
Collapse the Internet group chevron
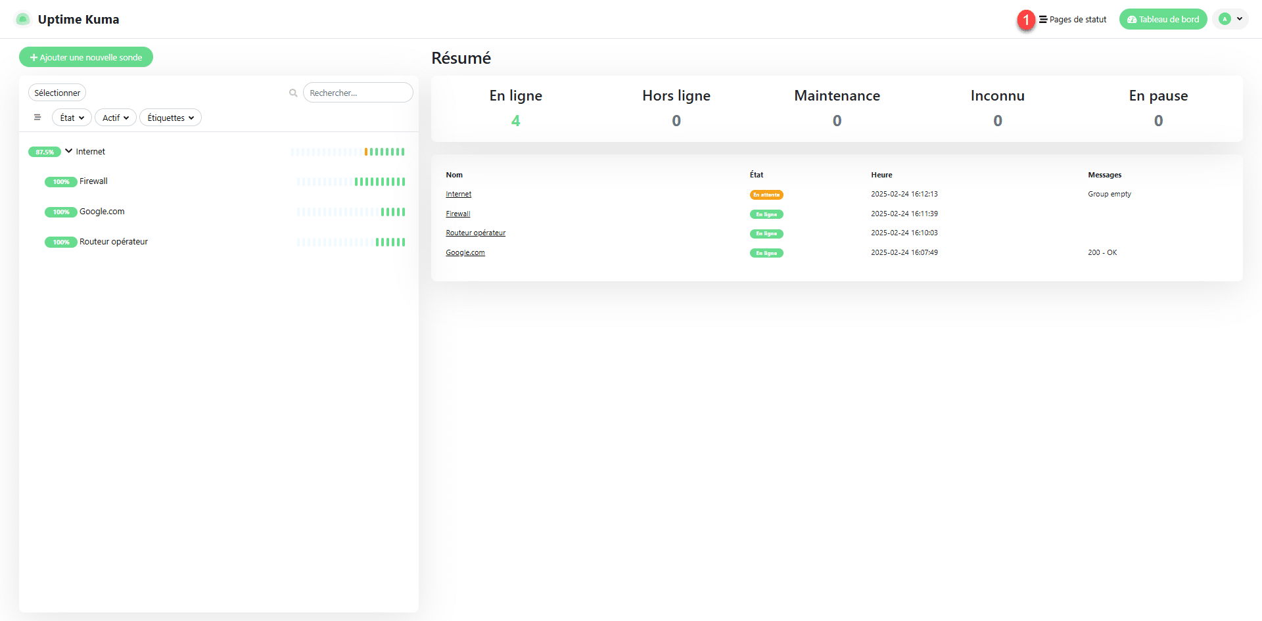(69, 151)
